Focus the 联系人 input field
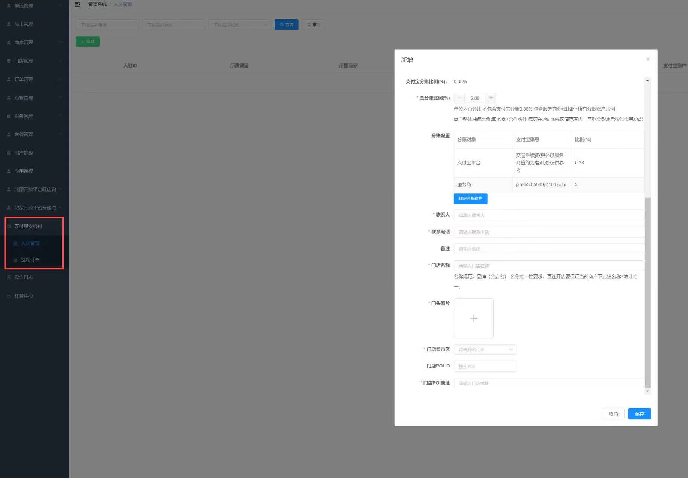 [549, 215]
